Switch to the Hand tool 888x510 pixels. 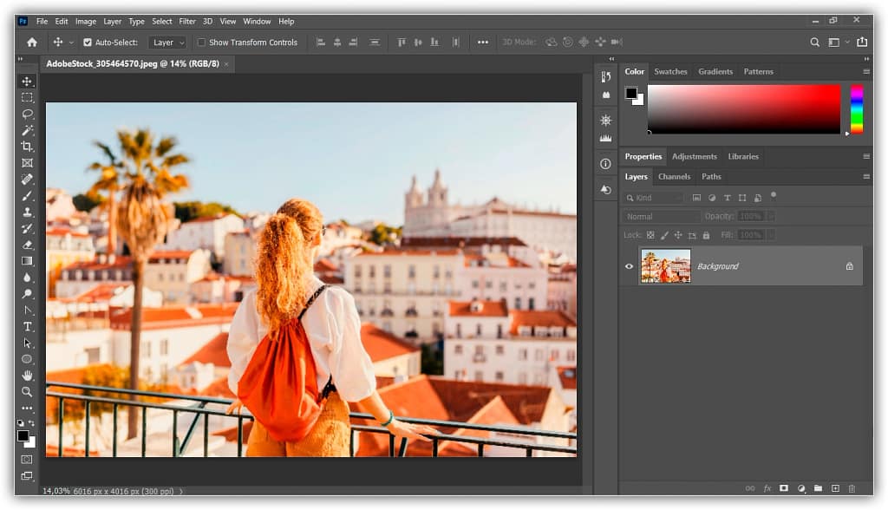point(27,376)
